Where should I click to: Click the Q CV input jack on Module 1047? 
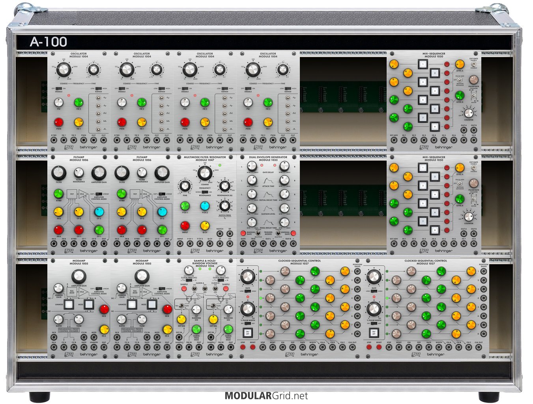click(210, 244)
